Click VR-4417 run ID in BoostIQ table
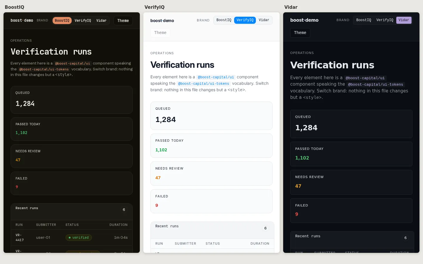 click(x=20, y=238)
